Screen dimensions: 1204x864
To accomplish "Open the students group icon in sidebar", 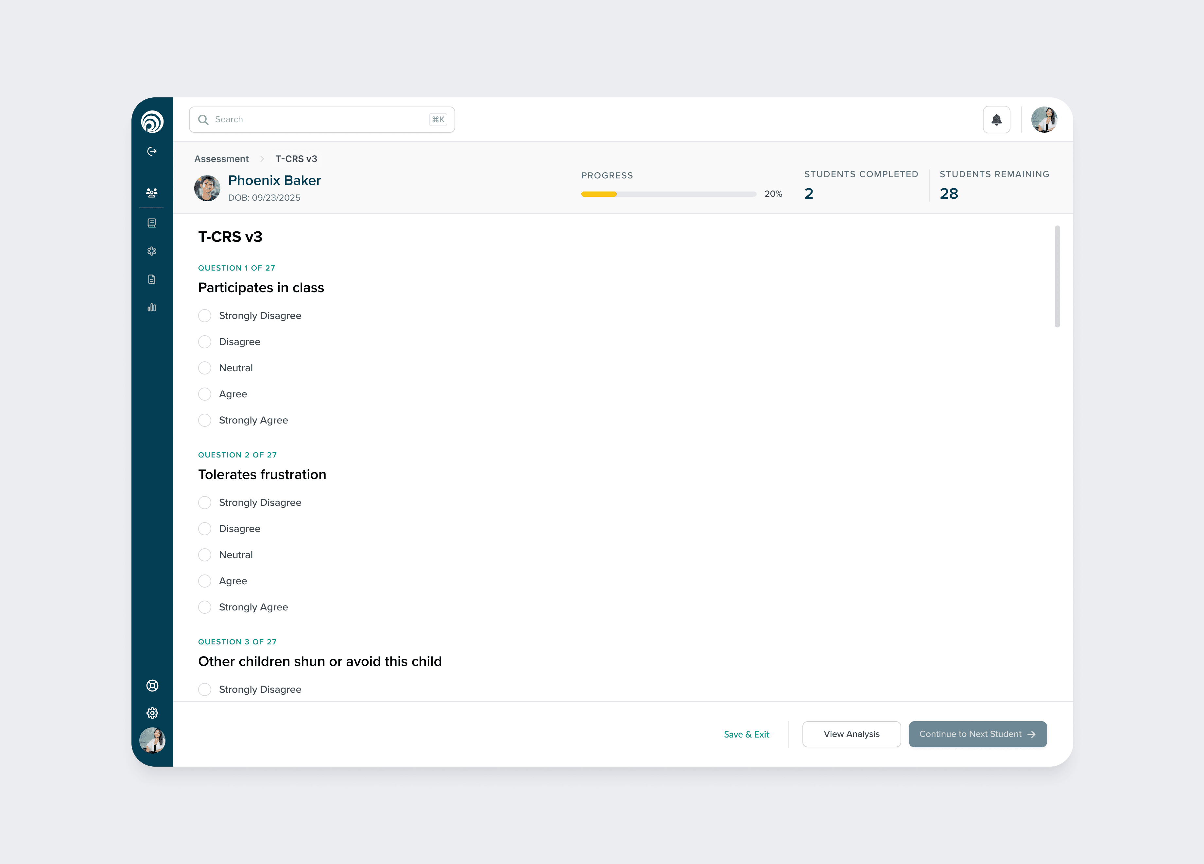I will click(x=152, y=192).
